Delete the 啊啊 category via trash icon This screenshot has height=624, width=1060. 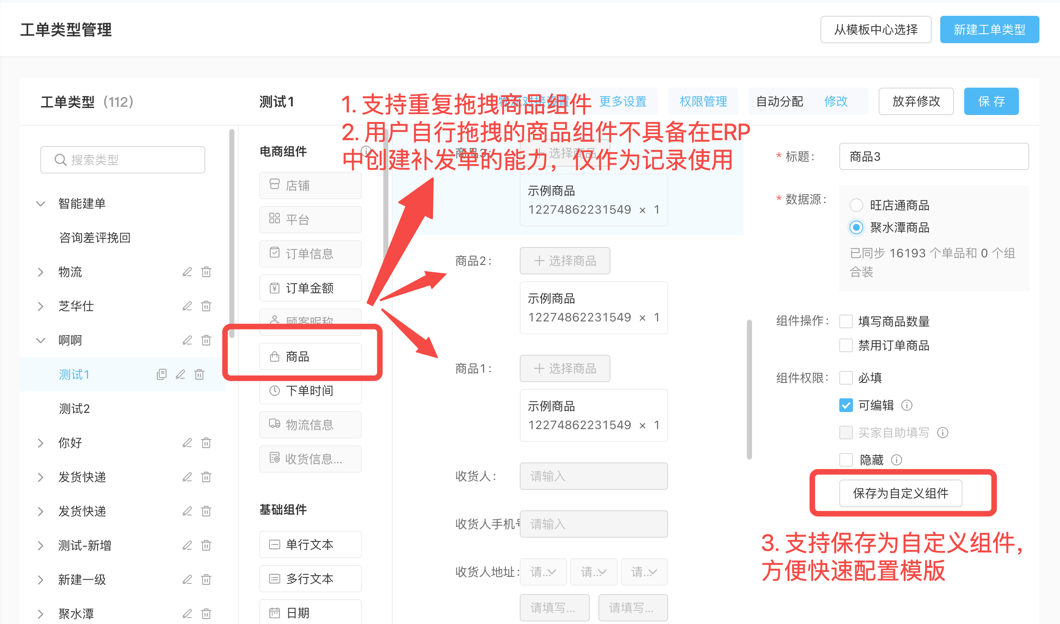[206, 340]
